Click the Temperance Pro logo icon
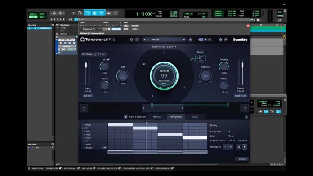313x176 pixels. coord(82,40)
